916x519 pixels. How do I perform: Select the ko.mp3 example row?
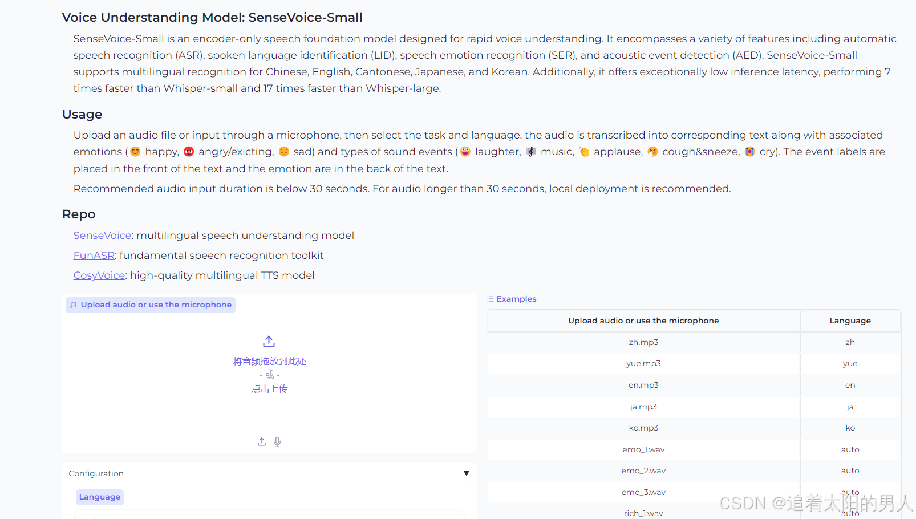(694, 428)
